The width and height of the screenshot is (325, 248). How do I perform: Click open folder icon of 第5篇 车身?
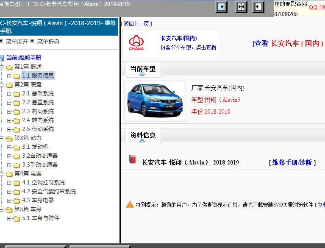click(9, 210)
